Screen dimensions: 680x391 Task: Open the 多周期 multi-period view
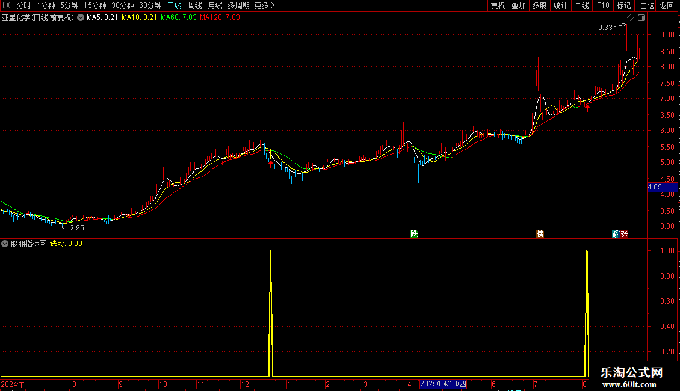[238, 5]
